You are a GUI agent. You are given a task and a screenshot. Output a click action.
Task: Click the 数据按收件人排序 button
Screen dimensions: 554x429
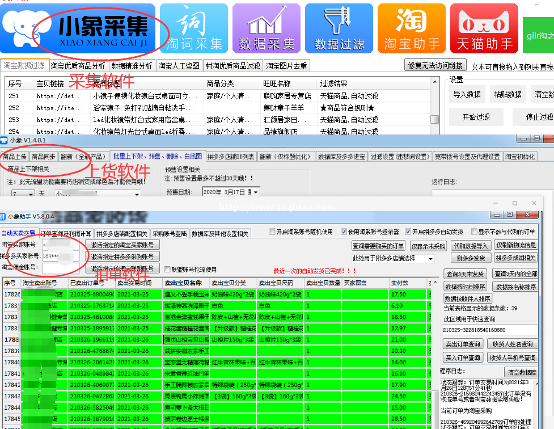[467, 299]
